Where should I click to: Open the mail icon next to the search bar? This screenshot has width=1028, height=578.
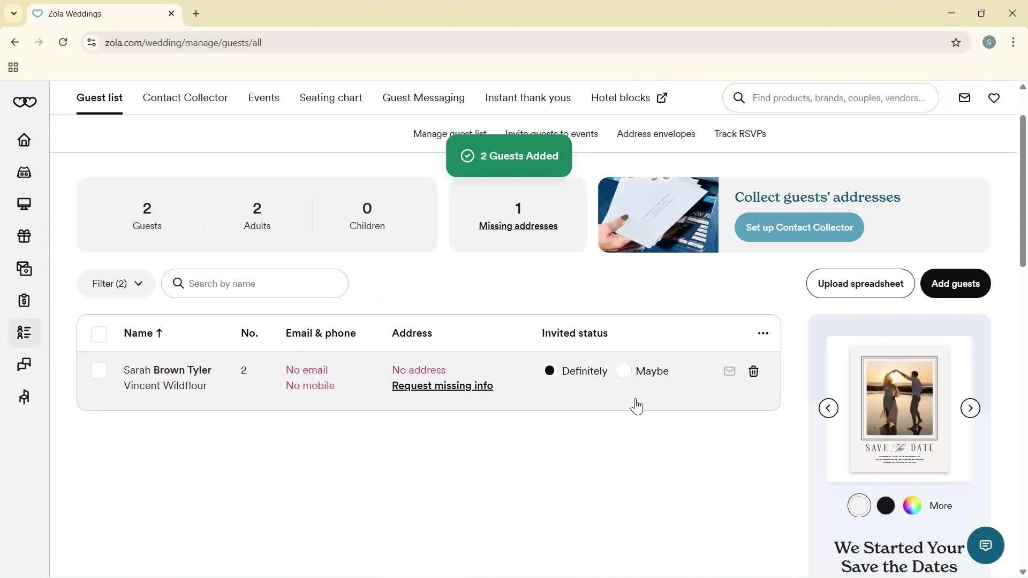[964, 98]
